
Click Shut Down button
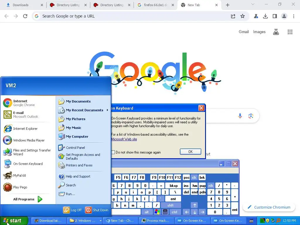97,210
